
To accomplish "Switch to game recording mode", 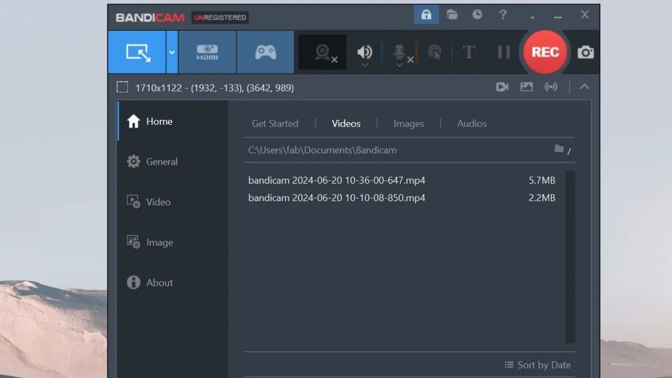I will 265,52.
